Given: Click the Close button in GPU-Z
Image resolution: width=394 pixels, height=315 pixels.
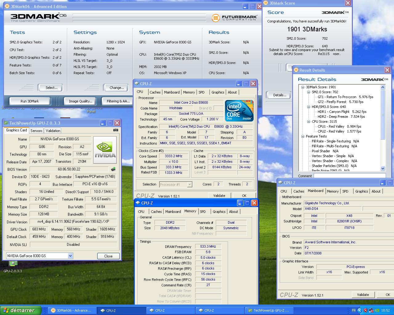Looking at the screenshot, I should click(x=108, y=256).
